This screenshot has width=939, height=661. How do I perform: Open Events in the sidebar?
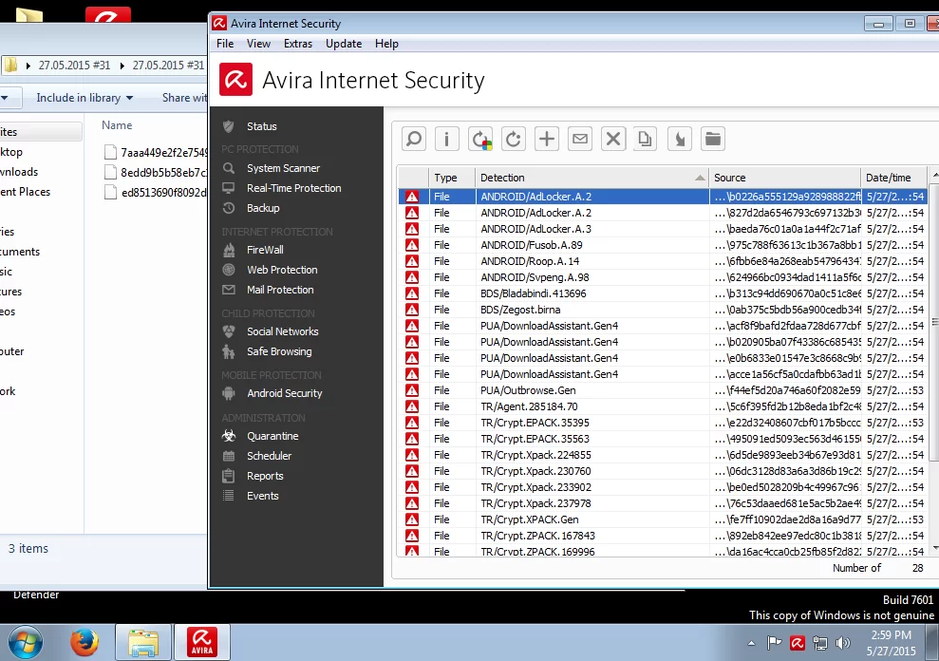[x=262, y=496]
